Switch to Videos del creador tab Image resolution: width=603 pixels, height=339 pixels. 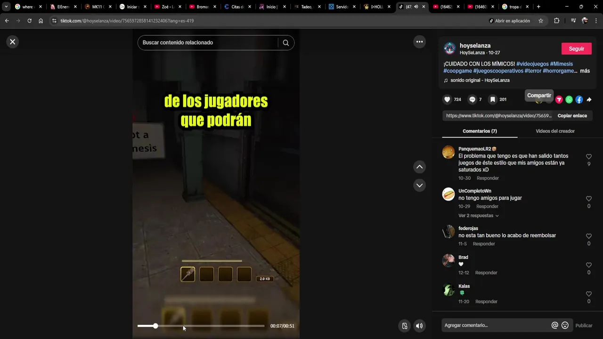coord(555,131)
